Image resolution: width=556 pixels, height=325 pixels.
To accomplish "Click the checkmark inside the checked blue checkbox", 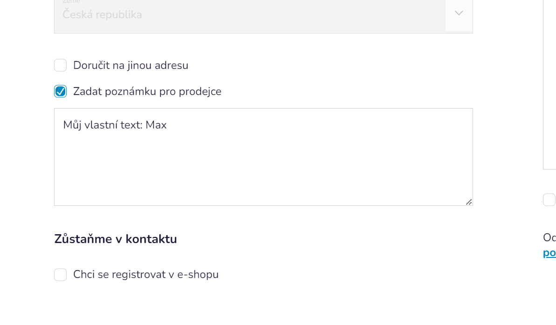I will click(x=61, y=91).
